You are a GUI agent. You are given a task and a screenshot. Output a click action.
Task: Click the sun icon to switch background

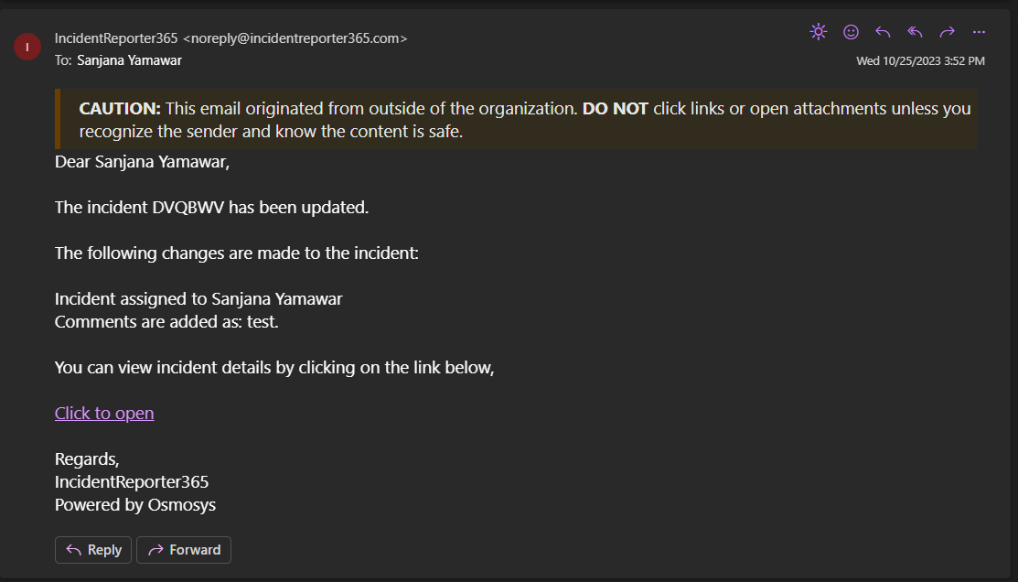[819, 32]
